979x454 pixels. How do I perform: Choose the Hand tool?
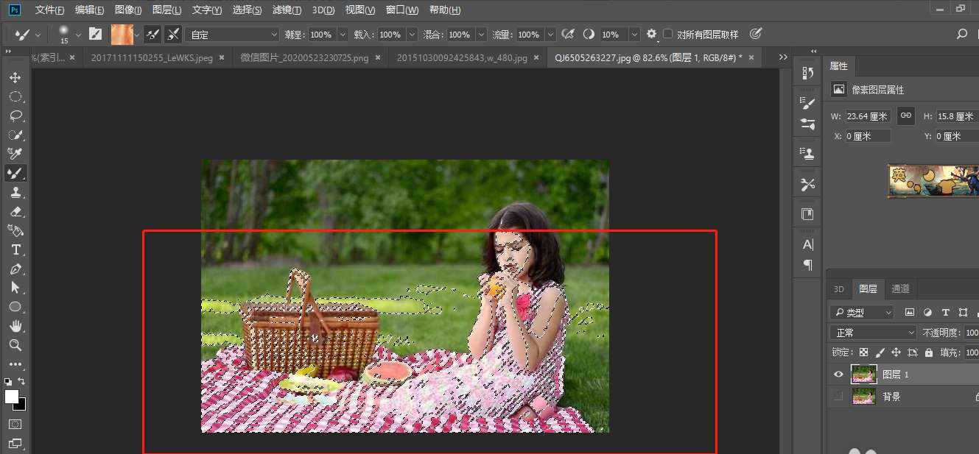(15, 326)
